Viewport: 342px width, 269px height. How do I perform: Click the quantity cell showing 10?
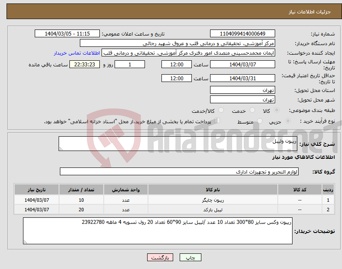coord(81,200)
